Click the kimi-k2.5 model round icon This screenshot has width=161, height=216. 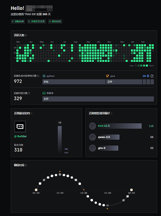(93, 126)
